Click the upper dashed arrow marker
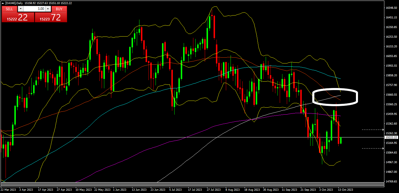This screenshot has width=399, height=193. (x=373, y=129)
